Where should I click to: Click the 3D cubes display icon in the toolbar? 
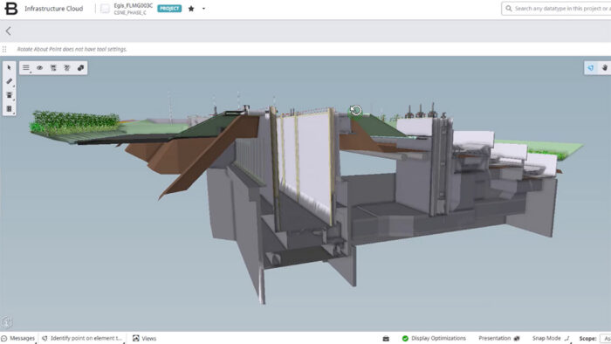80,68
